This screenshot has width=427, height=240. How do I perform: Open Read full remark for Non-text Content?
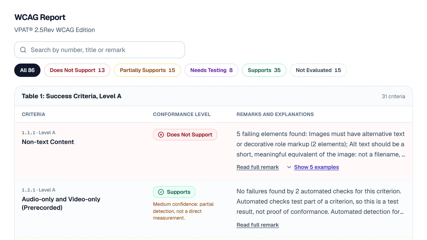pyautogui.click(x=258, y=167)
